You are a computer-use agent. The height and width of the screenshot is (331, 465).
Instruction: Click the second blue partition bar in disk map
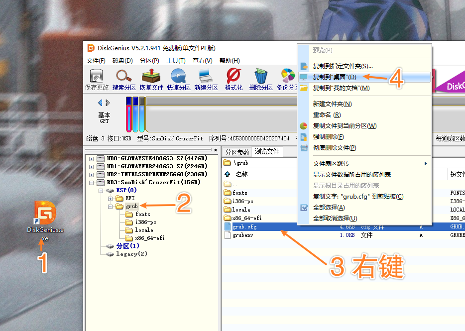(135, 114)
